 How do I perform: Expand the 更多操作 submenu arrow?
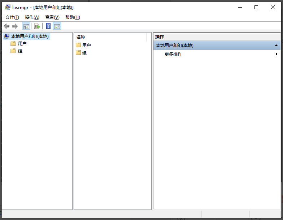coord(277,54)
